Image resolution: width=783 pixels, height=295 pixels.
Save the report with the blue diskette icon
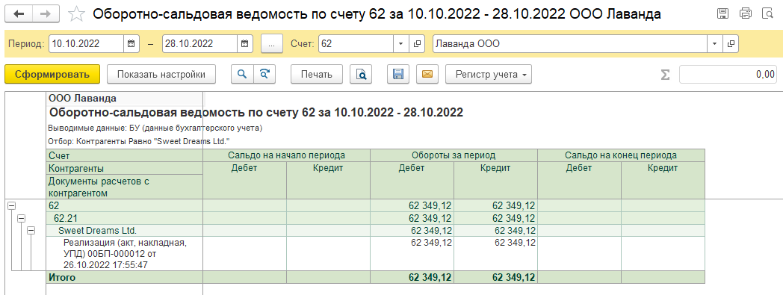point(398,75)
